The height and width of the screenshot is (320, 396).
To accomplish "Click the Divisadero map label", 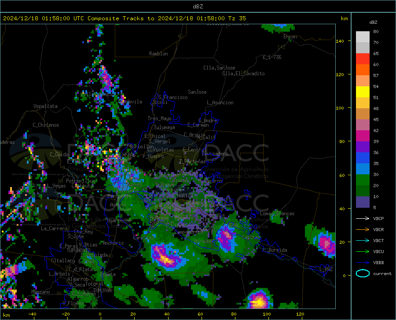I will [215, 154].
